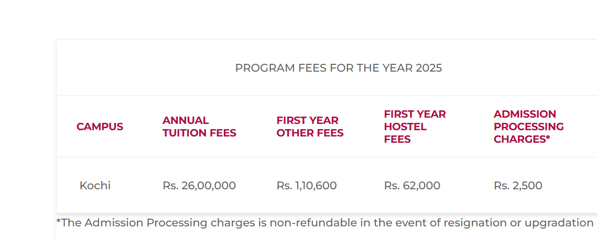Click the 'PROGRAM FEES FOR THE YEAR 2025' heading

(338, 68)
